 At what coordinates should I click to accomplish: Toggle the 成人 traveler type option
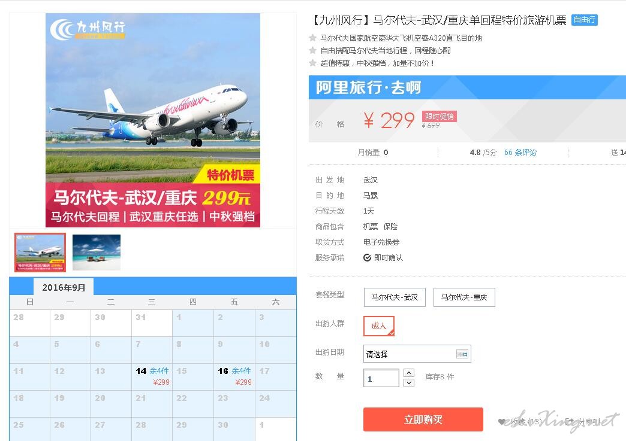coord(379,326)
